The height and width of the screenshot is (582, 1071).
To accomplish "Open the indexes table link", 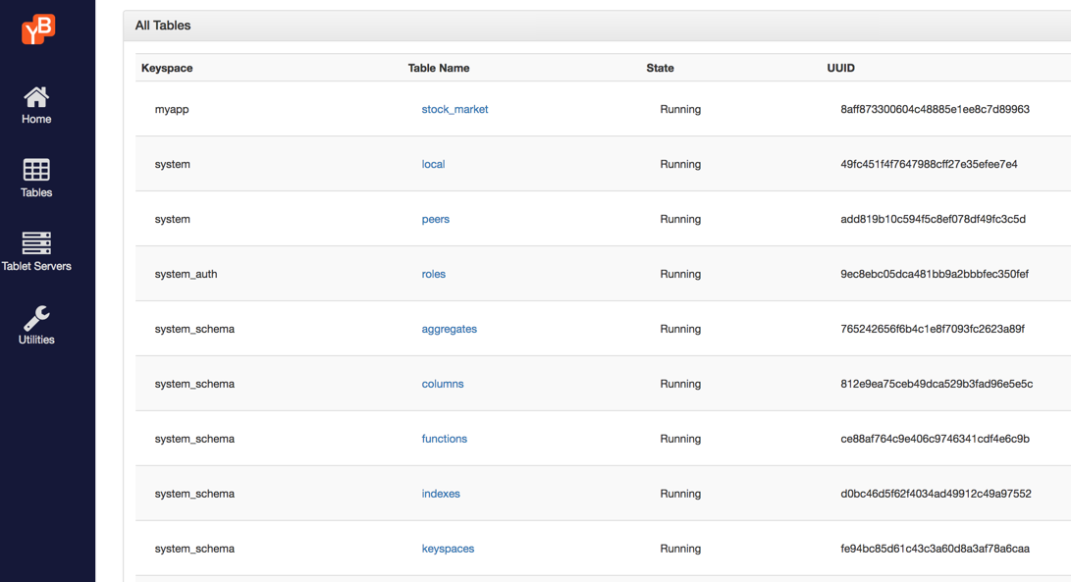I will 441,495.
